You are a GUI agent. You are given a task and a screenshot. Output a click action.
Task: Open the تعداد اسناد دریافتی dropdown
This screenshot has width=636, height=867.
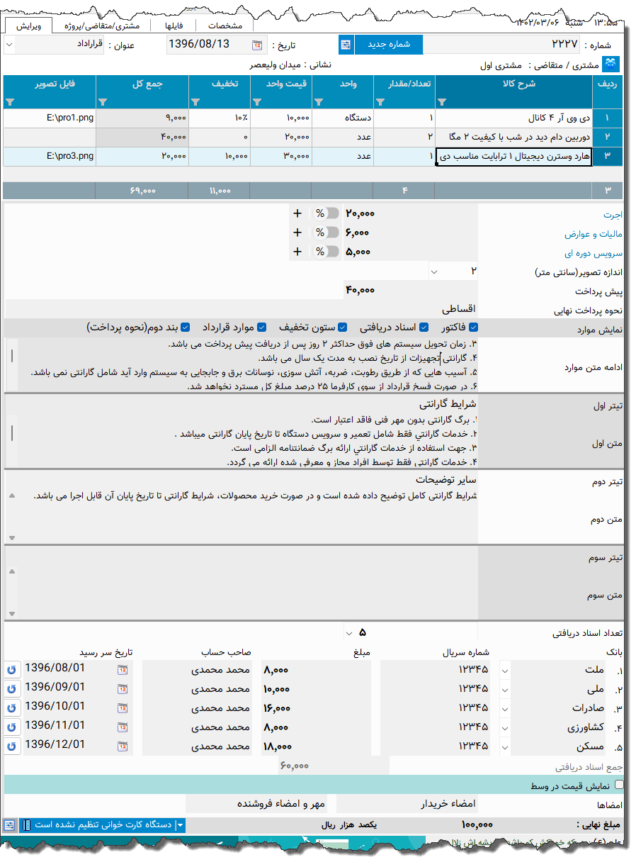(349, 632)
